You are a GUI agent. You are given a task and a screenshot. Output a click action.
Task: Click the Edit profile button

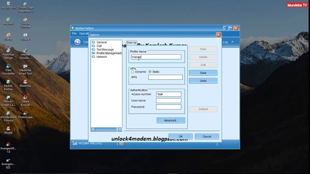tap(203, 65)
